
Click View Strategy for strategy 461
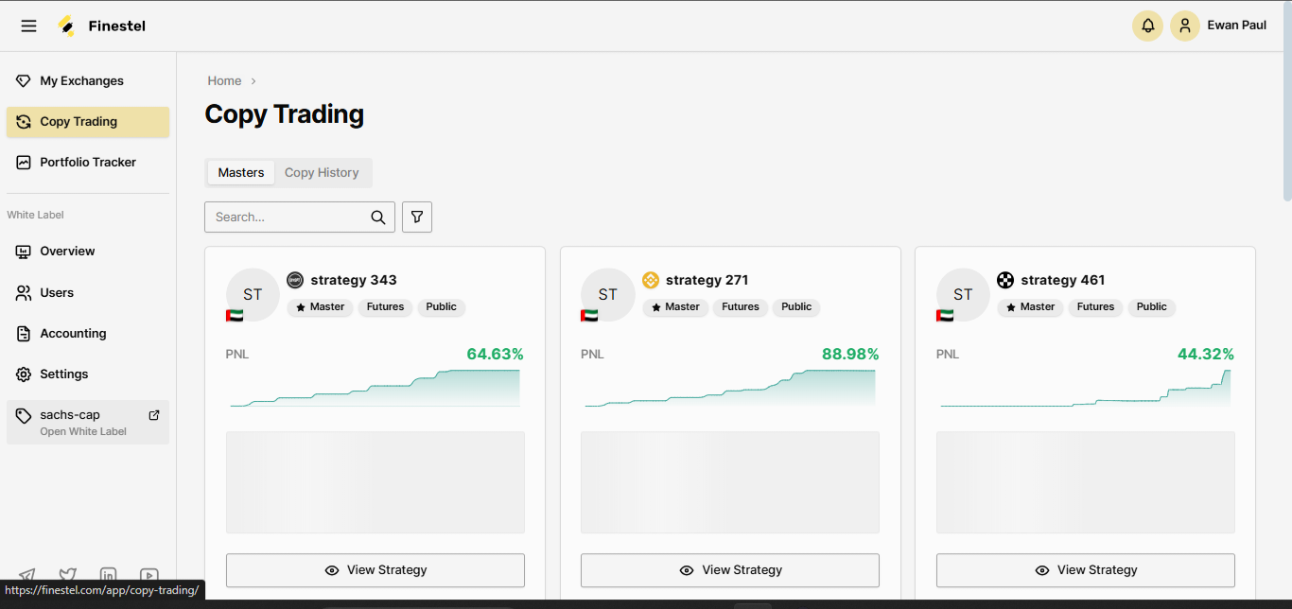[x=1085, y=570]
